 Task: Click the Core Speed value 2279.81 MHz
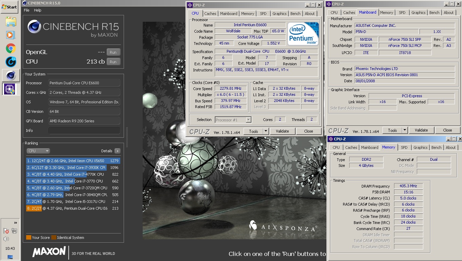(231, 89)
